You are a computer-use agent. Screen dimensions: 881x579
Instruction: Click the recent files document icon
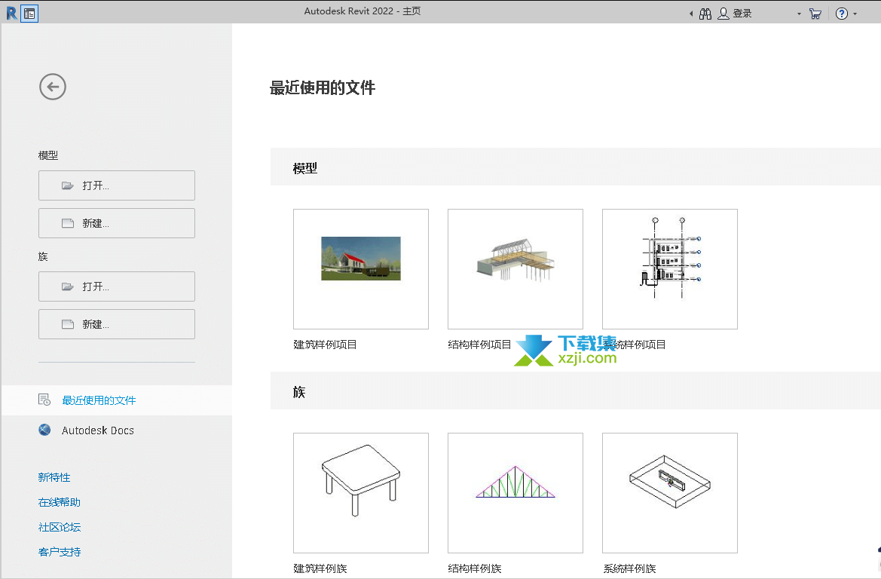(44, 400)
